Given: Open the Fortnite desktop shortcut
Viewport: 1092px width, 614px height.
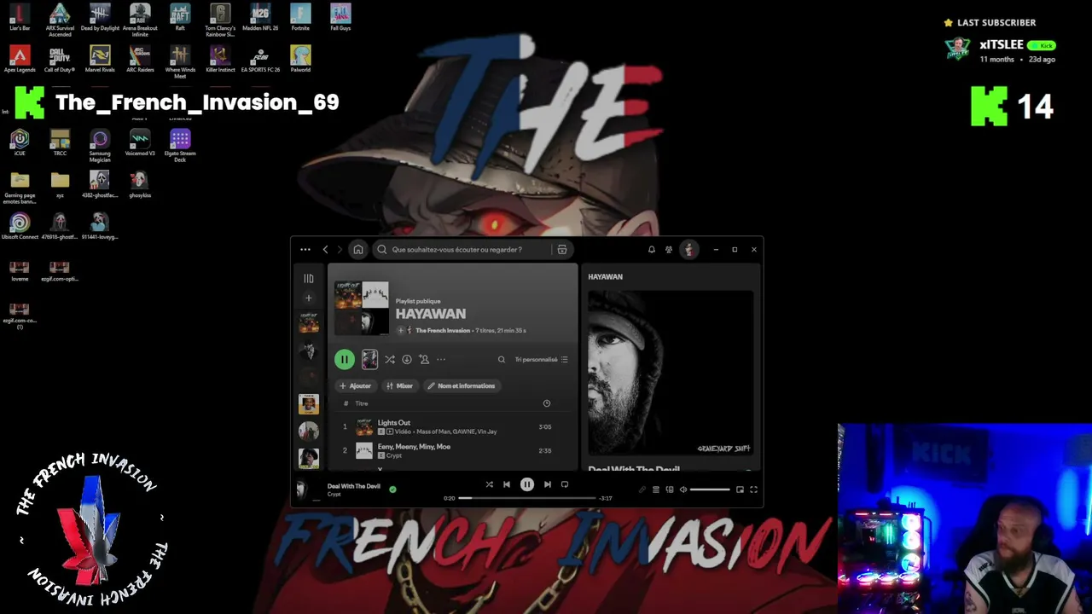Looking at the screenshot, I should click(x=300, y=18).
